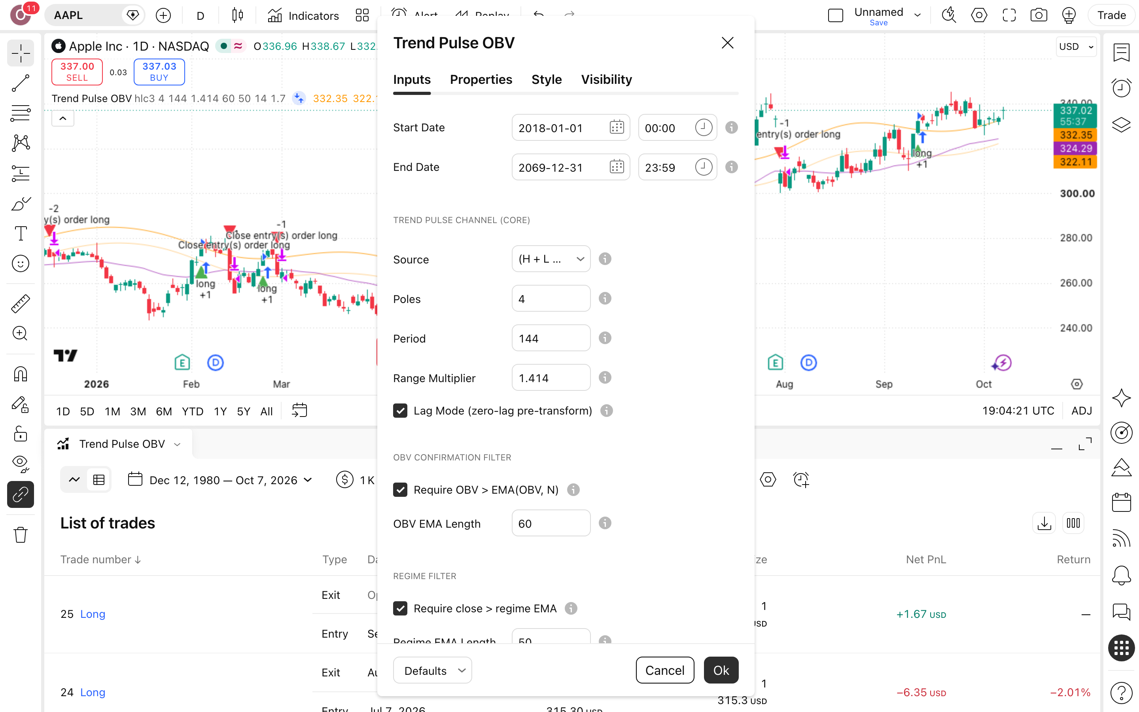The width and height of the screenshot is (1139, 712).
Task: Open the Fibonacci retracement tool
Action: tap(20, 114)
